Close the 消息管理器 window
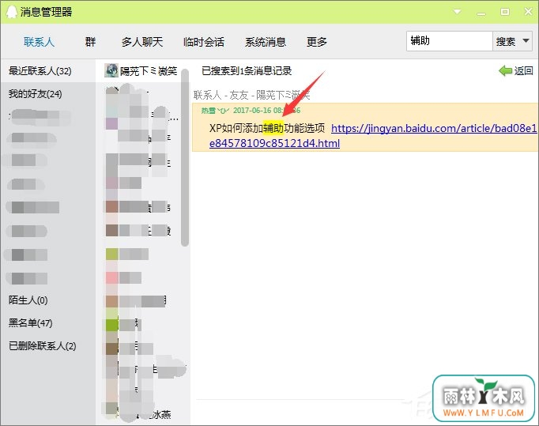The image size is (539, 426). pyautogui.click(x=529, y=12)
